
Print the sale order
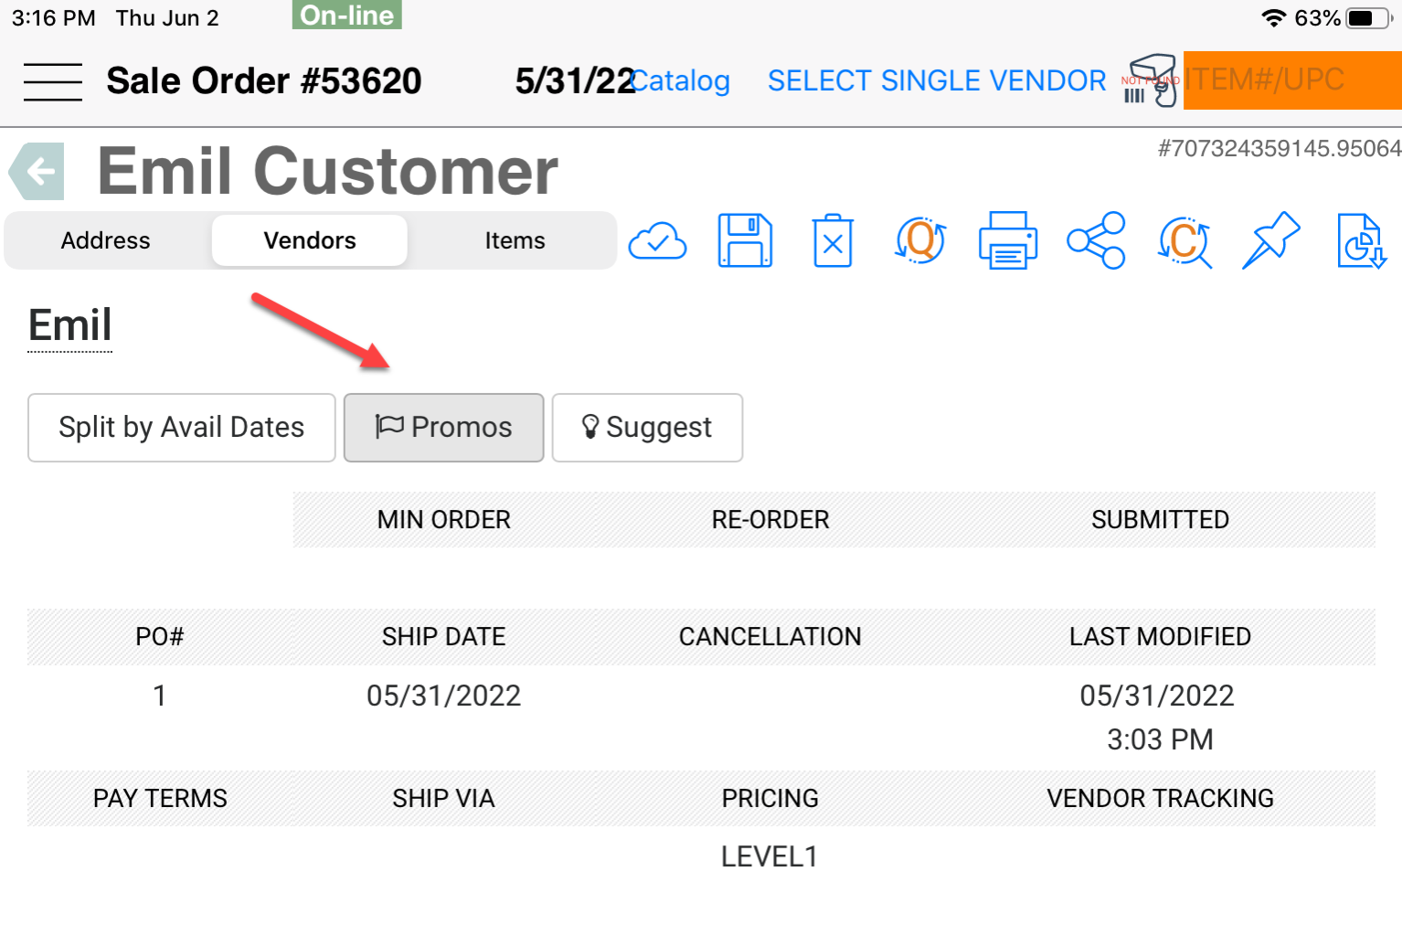pyautogui.click(x=1008, y=240)
